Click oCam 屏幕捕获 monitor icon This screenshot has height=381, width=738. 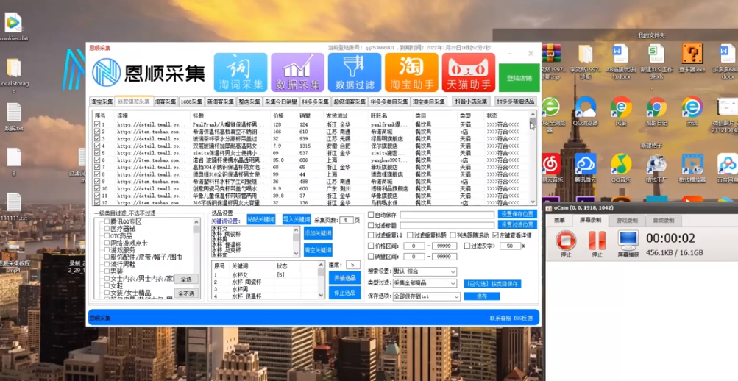pyautogui.click(x=628, y=241)
